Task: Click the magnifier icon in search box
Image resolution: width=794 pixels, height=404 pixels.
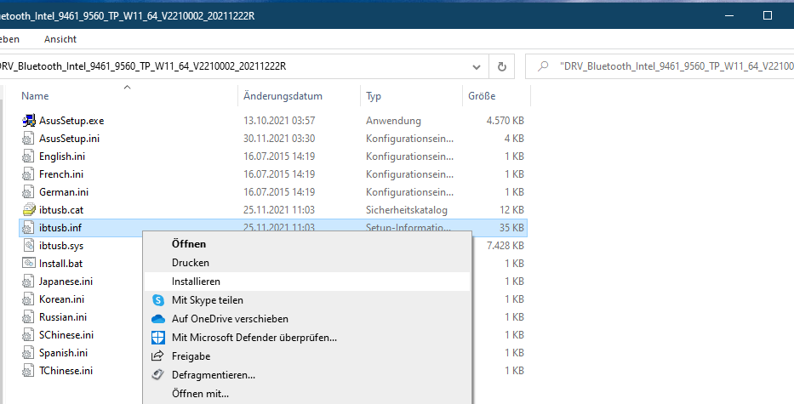Action: point(543,66)
